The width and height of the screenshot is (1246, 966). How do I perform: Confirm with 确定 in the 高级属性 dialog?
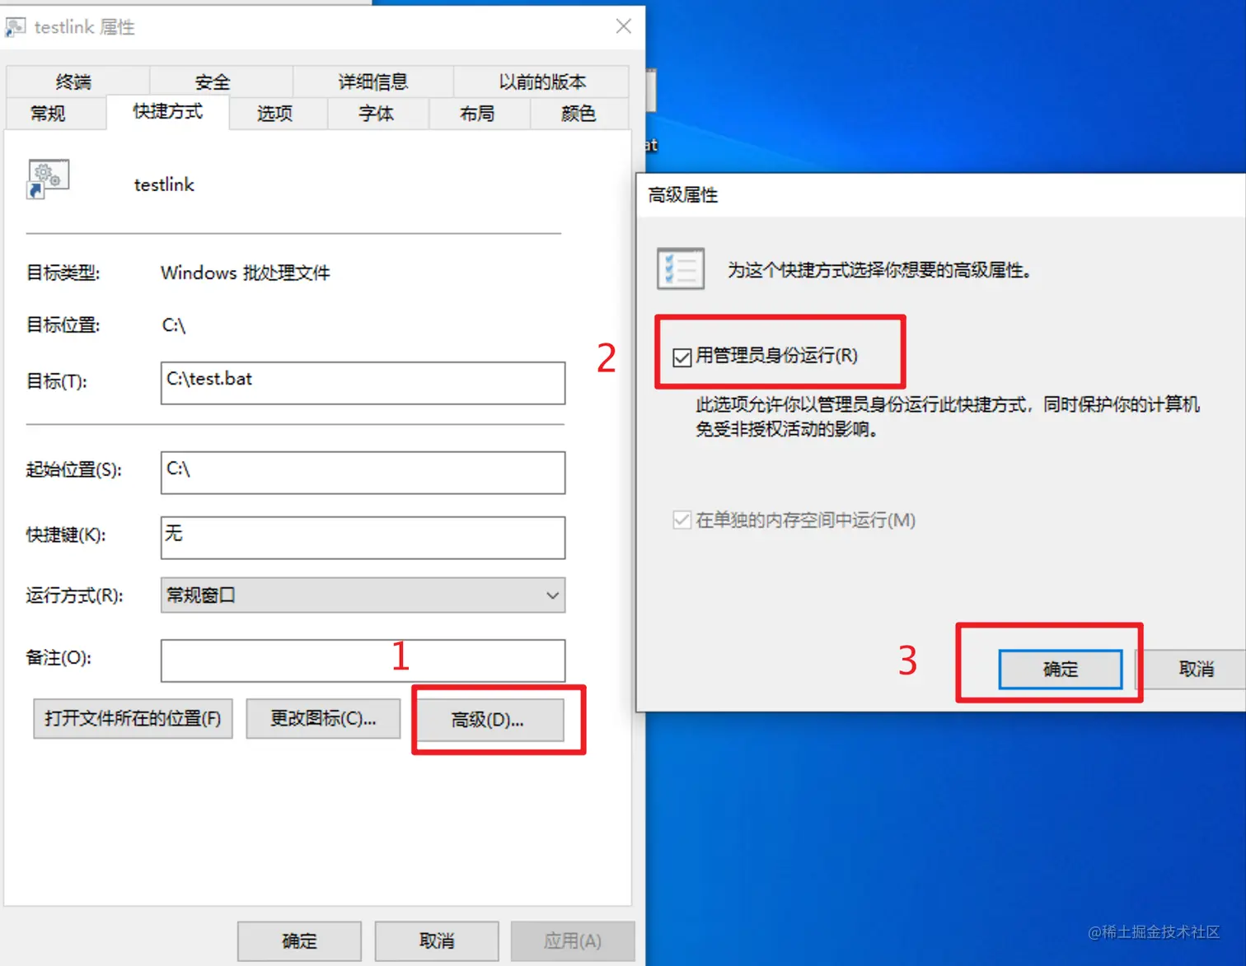coord(1060,669)
